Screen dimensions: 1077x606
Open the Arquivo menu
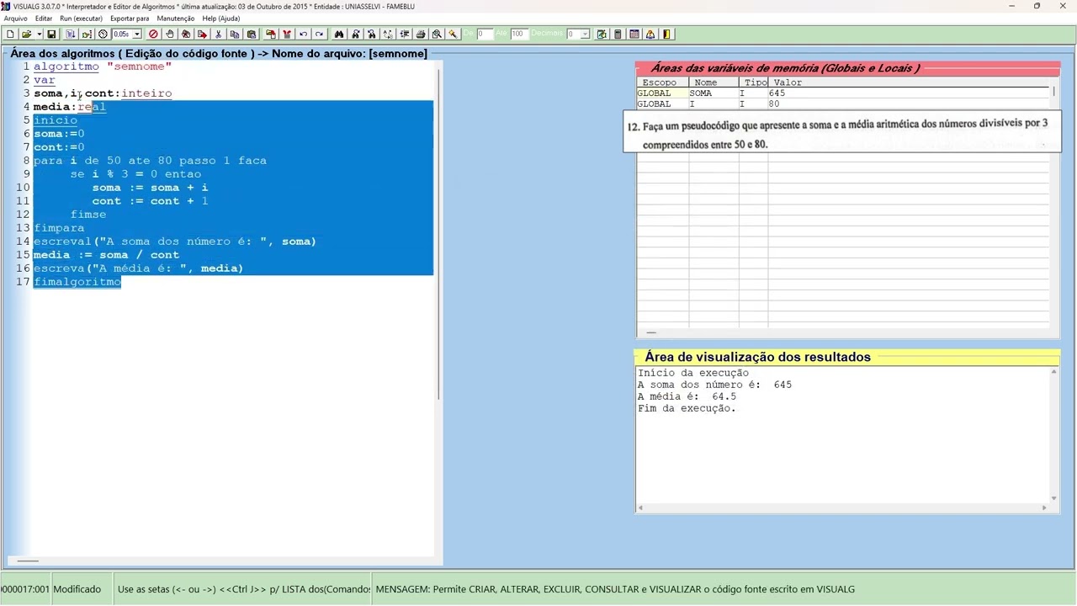point(16,19)
